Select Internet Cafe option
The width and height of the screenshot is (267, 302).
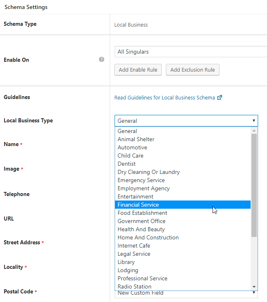pos(133,246)
